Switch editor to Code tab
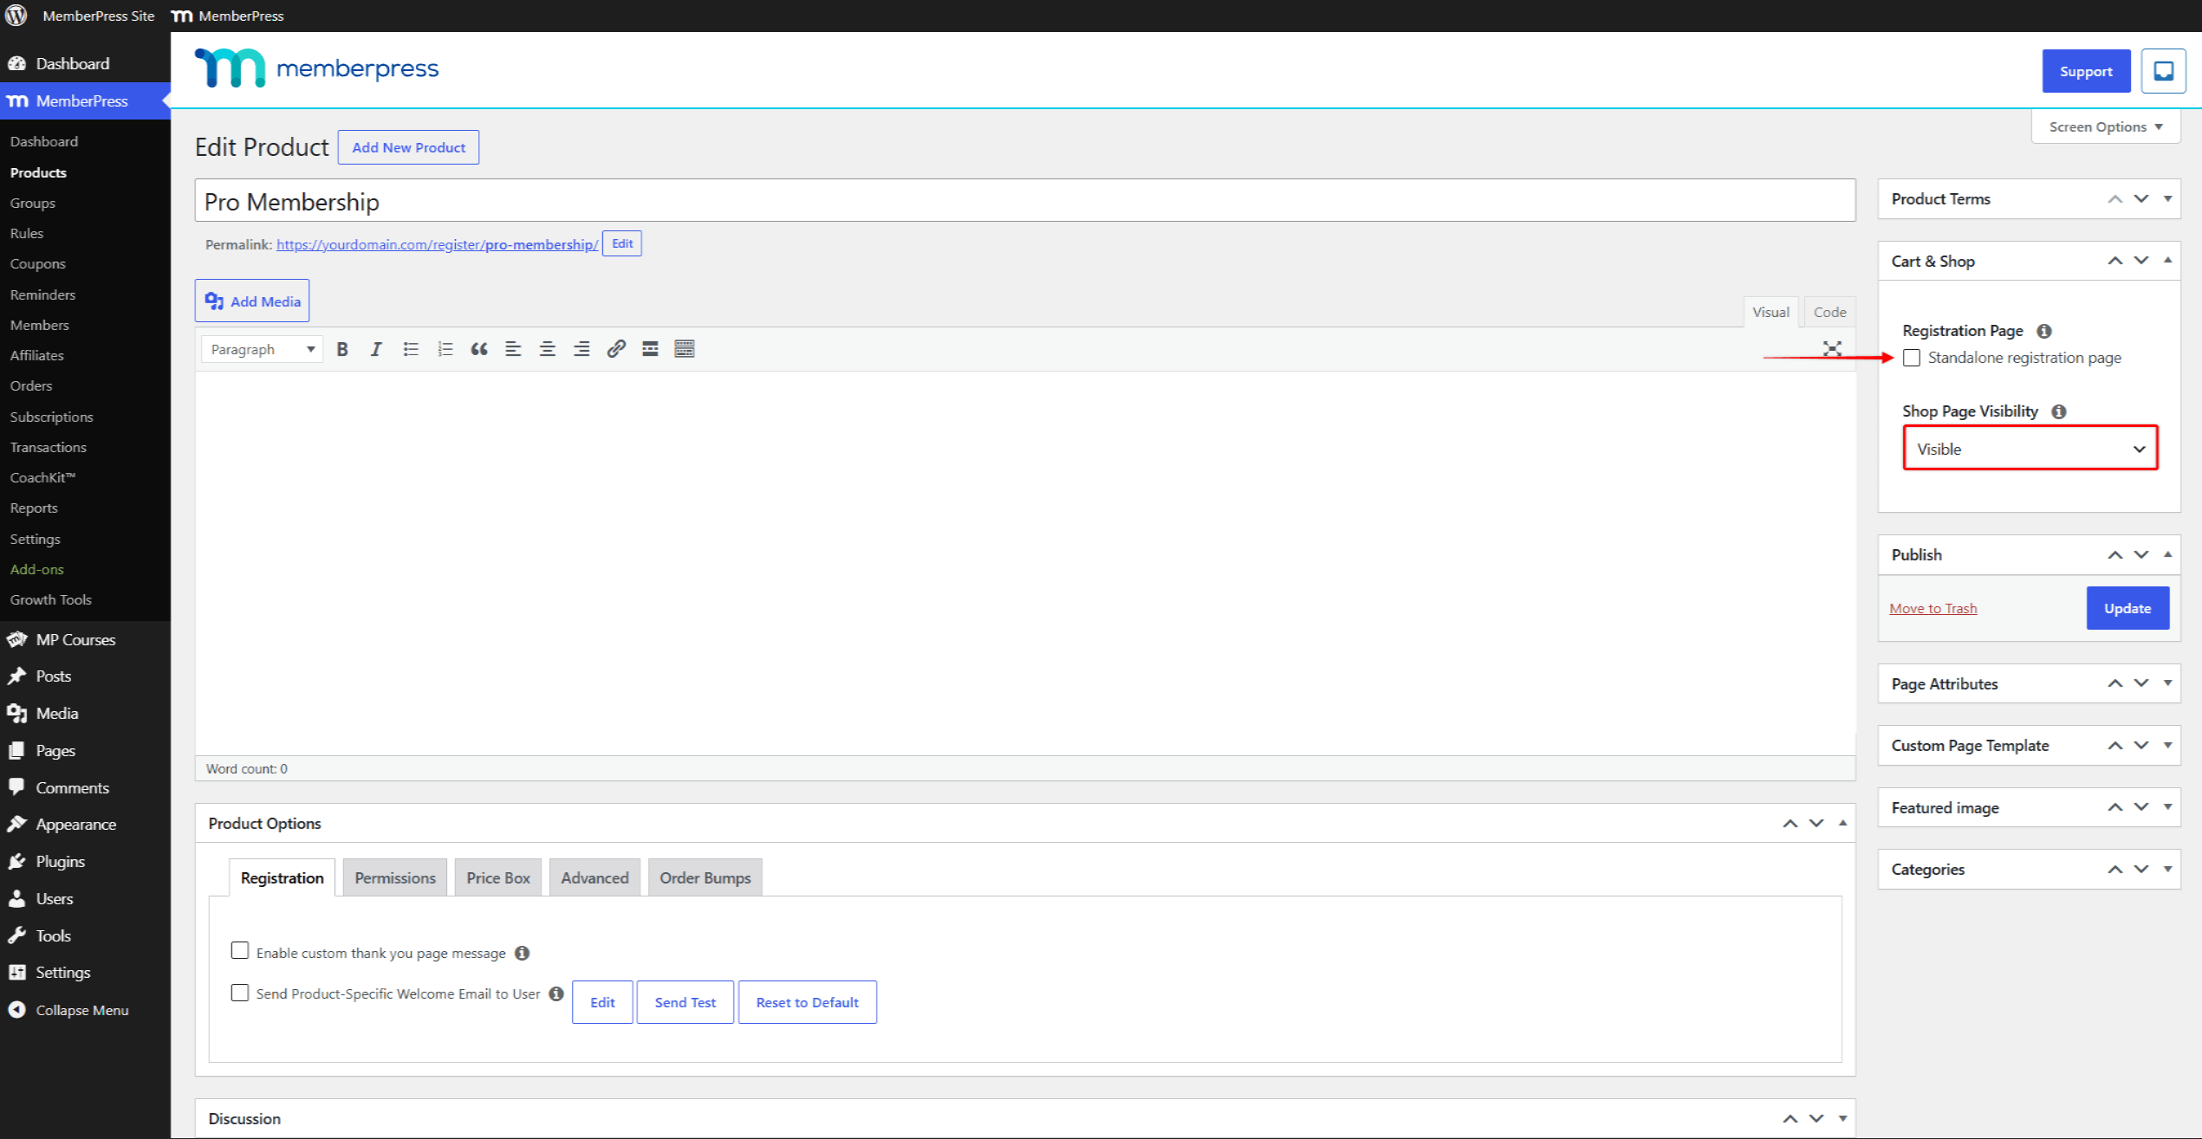 pyautogui.click(x=1829, y=312)
